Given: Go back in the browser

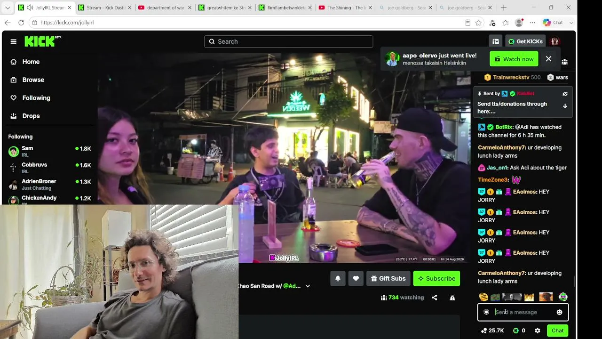Looking at the screenshot, I should pyautogui.click(x=8, y=23).
